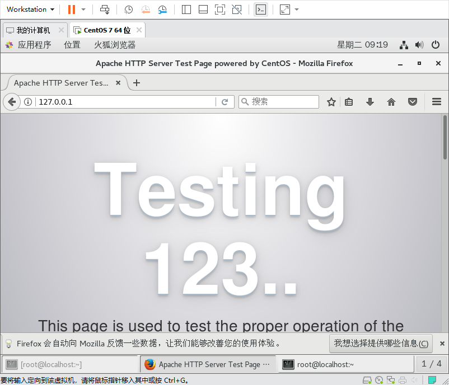Viewport: 449px width, 385px height.
Task: Click 我想选择提供哪些信息 in the notification bar
Action: coord(381,344)
